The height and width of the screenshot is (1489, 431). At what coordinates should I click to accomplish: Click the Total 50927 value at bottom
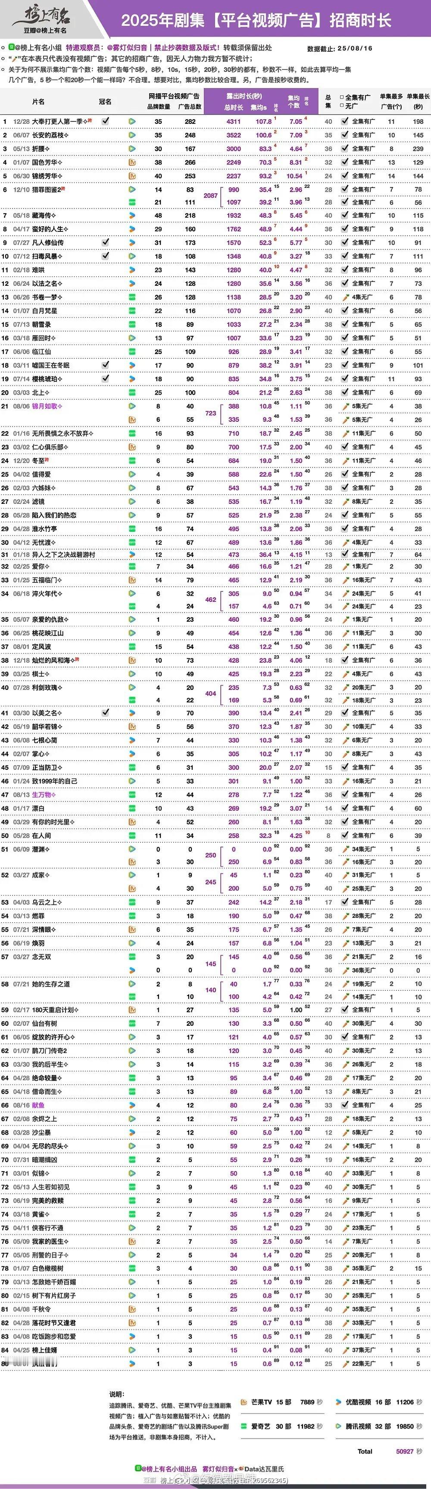point(405,1451)
